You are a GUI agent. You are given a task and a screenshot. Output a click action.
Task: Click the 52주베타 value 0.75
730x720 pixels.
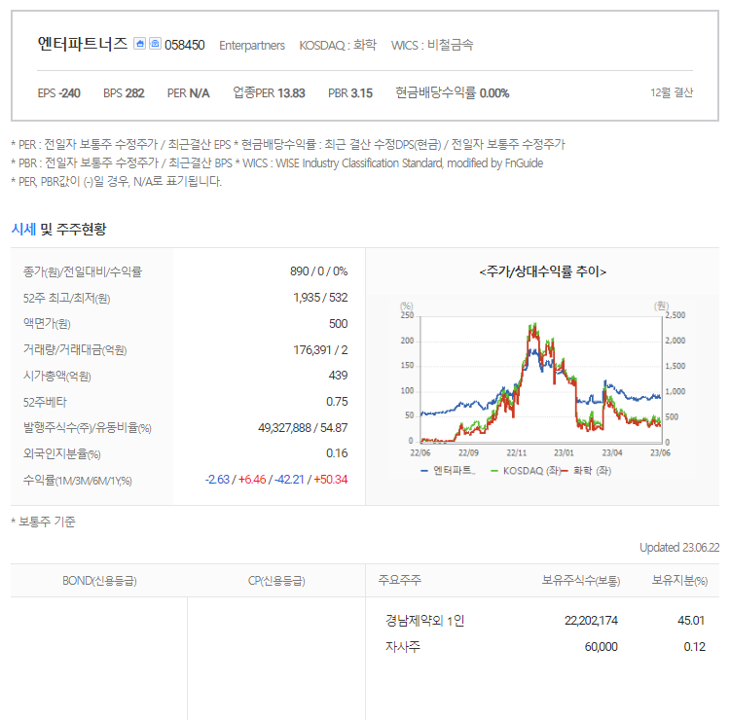[x=337, y=401]
